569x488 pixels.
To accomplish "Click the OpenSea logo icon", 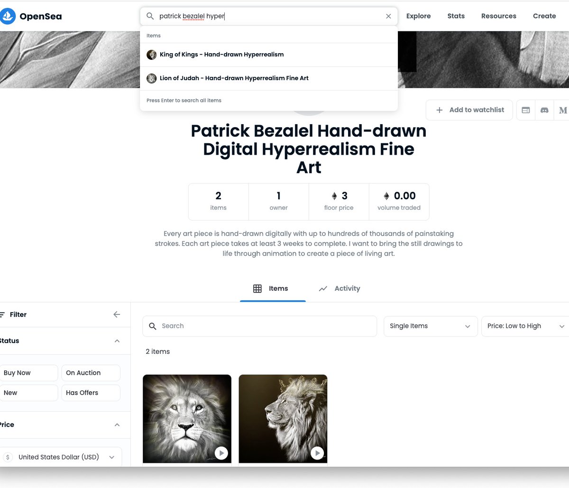I will pos(8,16).
